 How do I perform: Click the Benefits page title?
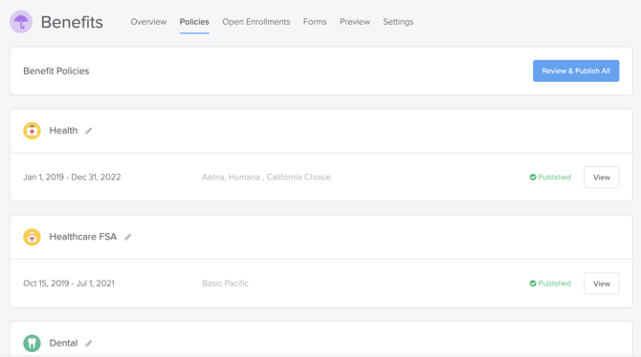(x=72, y=22)
